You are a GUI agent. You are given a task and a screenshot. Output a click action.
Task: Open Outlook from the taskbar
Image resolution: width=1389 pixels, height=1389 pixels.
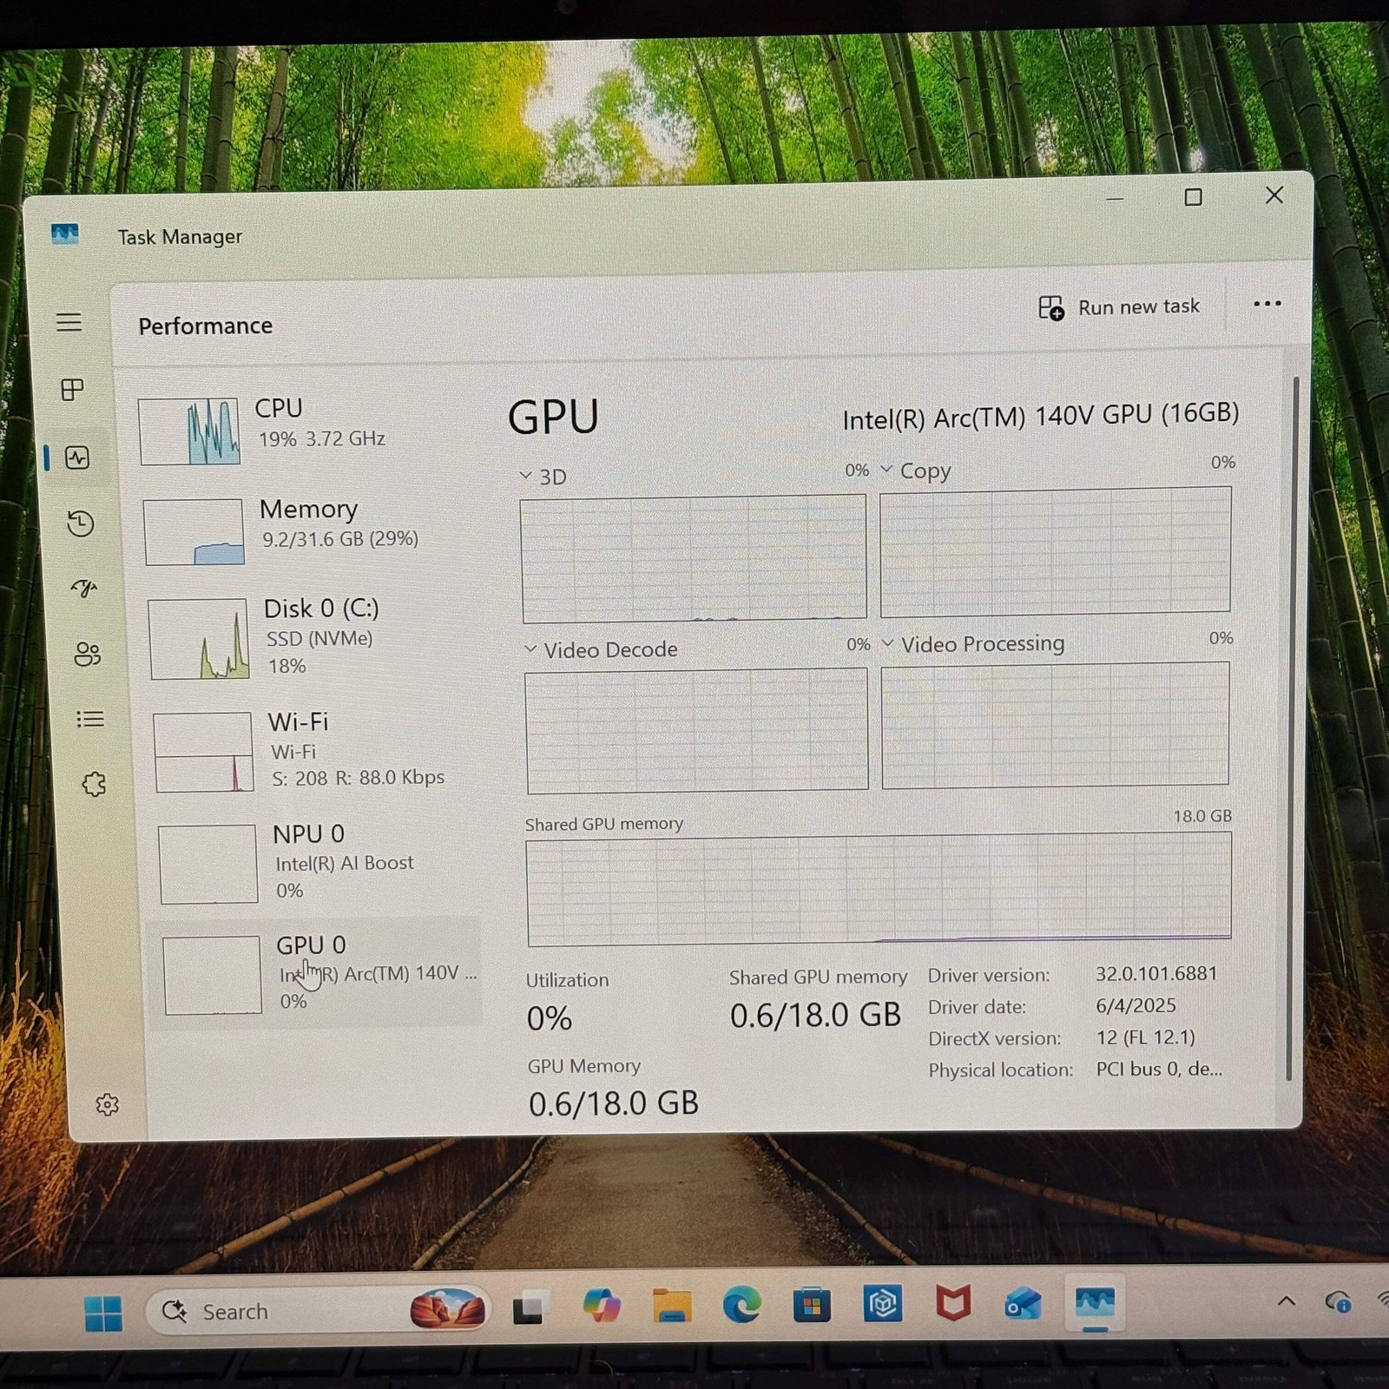point(1023,1303)
